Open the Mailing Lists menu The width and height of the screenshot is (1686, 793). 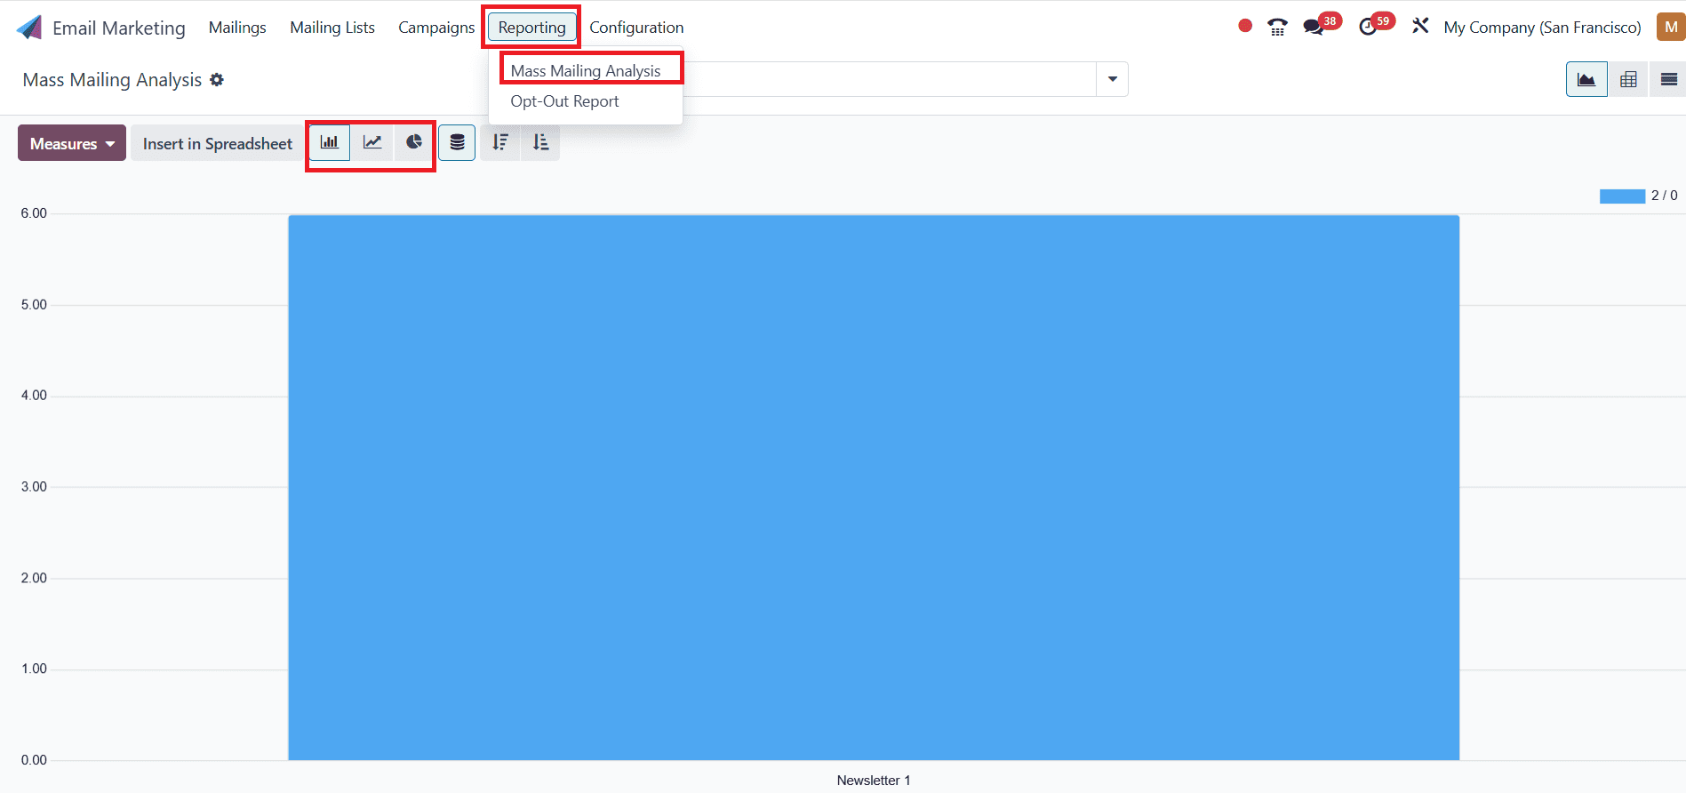pyautogui.click(x=332, y=28)
